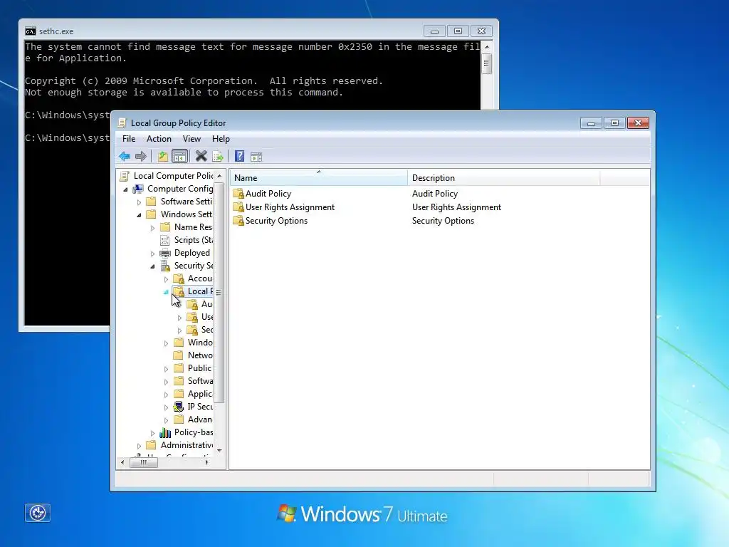Click Audit Policy description cell
The image size is (729, 547).
435,194
